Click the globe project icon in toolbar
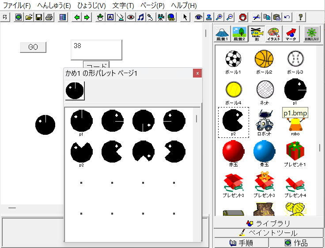The image size is (325, 248). click(x=19, y=17)
